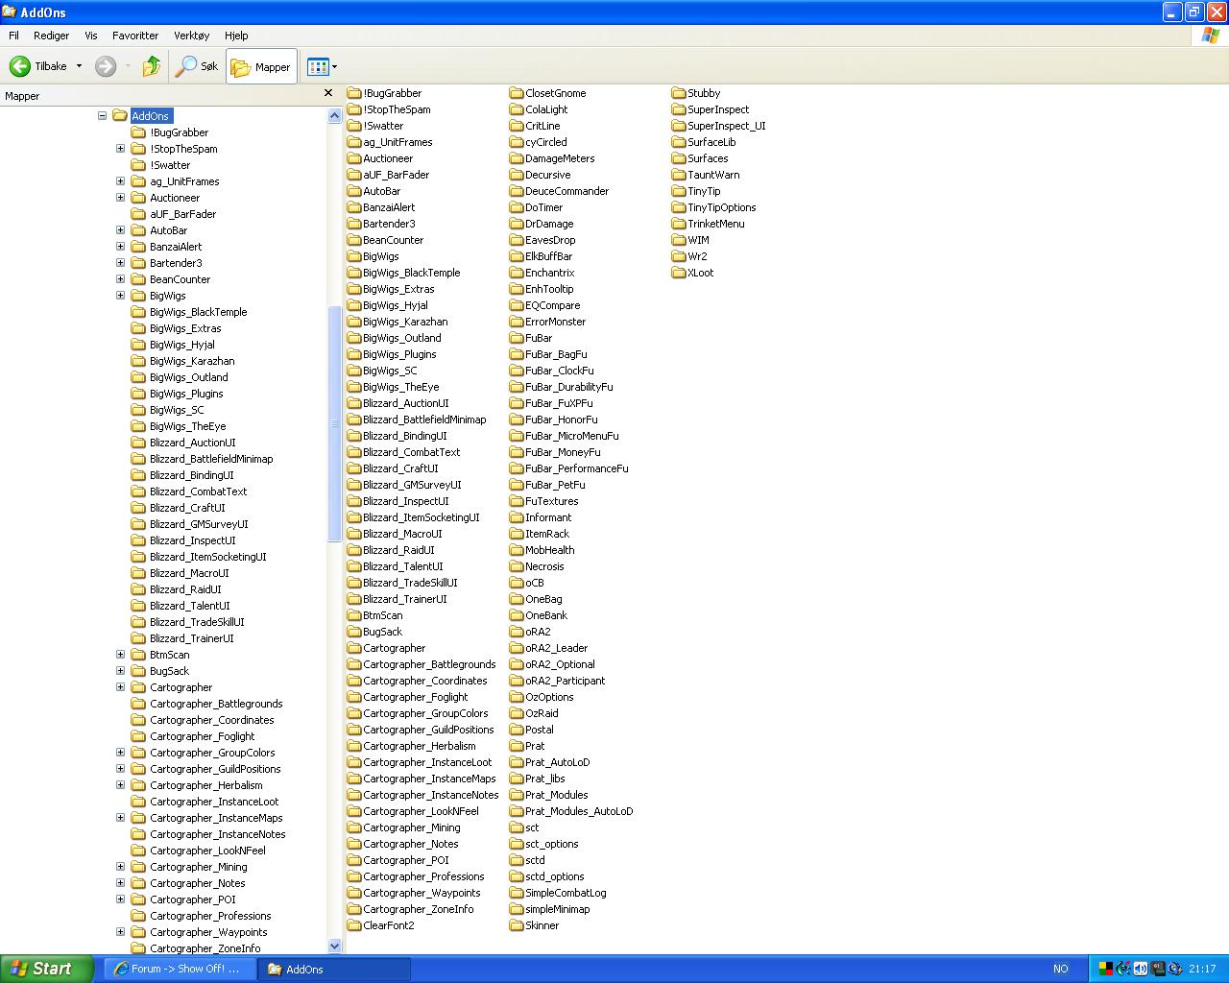Expand the Bartender3 tree node
Image resolution: width=1229 pixels, height=983 pixels.
click(120, 263)
